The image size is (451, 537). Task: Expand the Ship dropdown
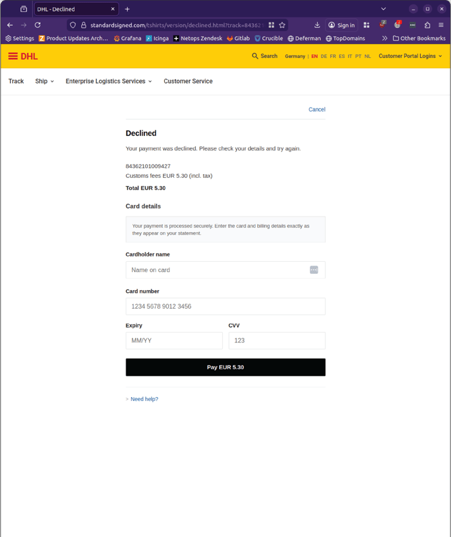coord(44,81)
